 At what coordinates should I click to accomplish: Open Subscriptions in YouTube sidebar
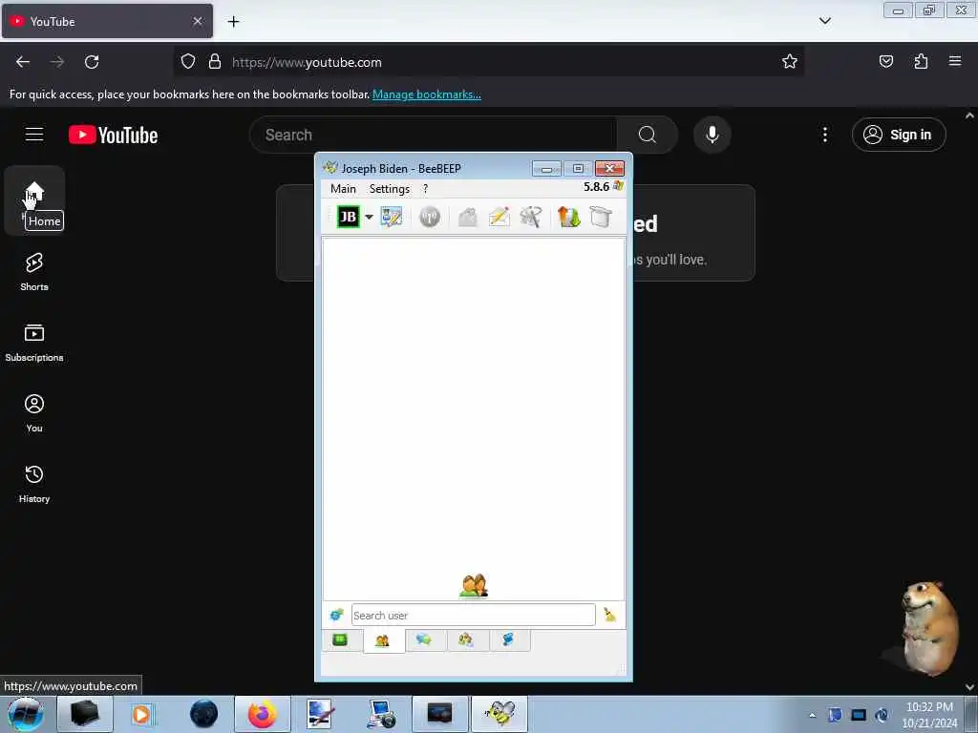click(x=34, y=343)
